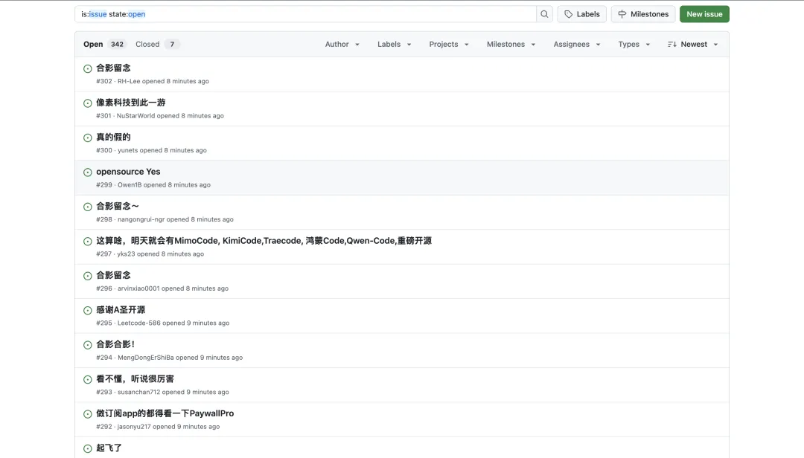Click open-issue icon beside 起飞了
Screen dimensions: 804x458
[88, 448]
